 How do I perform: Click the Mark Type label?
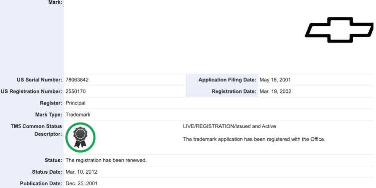click(48, 115)
